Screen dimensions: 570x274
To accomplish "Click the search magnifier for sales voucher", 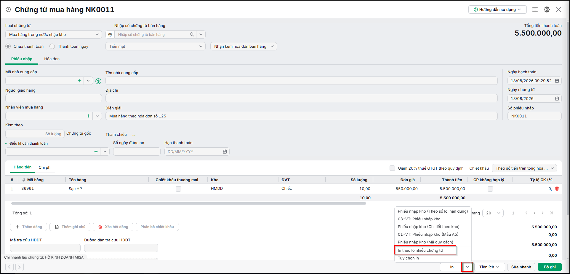I will 192,35.
